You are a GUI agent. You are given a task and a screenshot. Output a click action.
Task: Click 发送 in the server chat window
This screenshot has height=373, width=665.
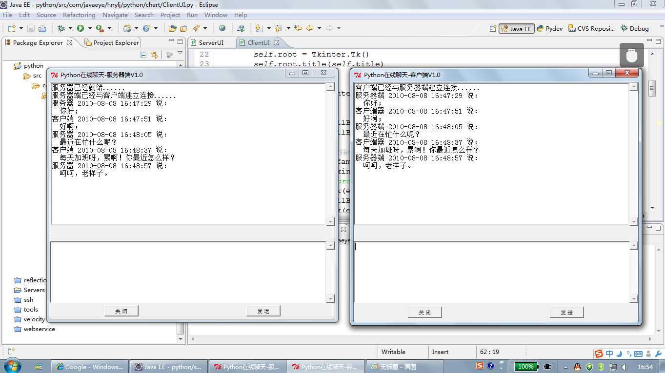pos(263,311)
